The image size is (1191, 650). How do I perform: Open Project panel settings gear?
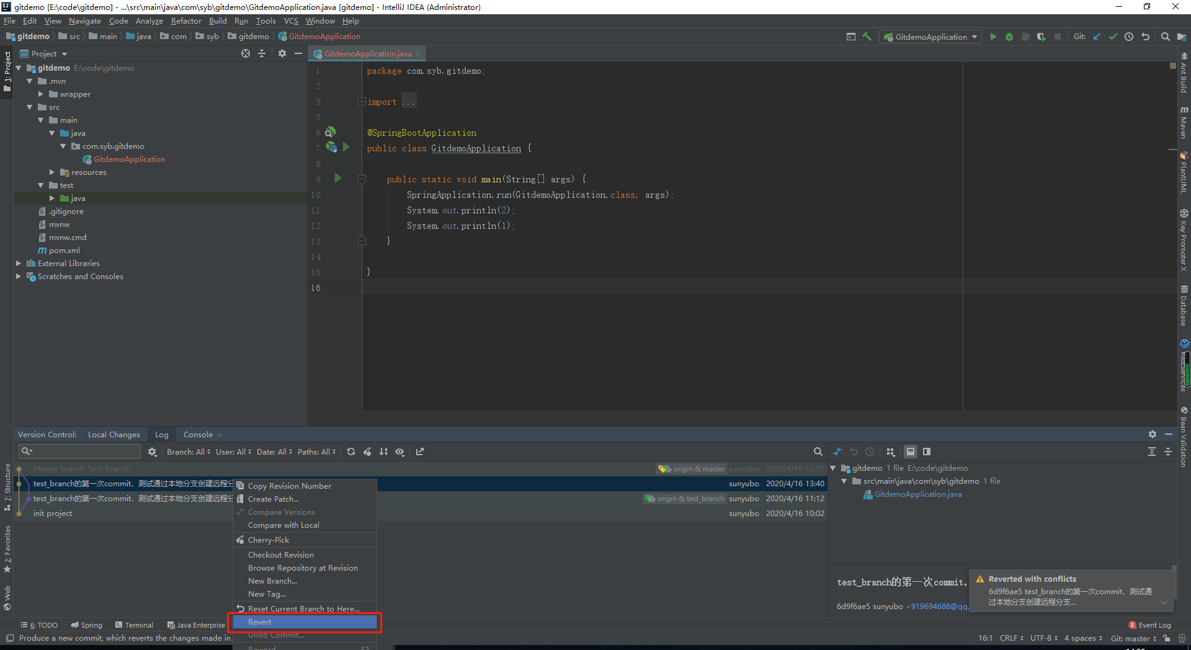(282, 53)
